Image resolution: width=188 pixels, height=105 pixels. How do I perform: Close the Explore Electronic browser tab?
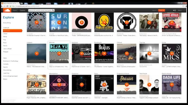[x=18, y=3]
